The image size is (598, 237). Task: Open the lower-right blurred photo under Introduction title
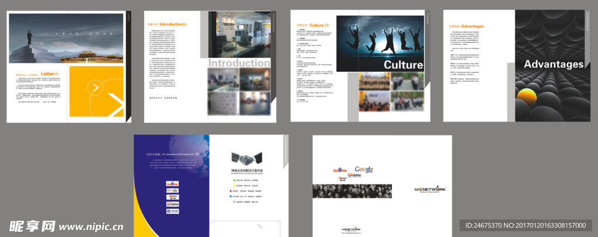click(x=255, y=103)
